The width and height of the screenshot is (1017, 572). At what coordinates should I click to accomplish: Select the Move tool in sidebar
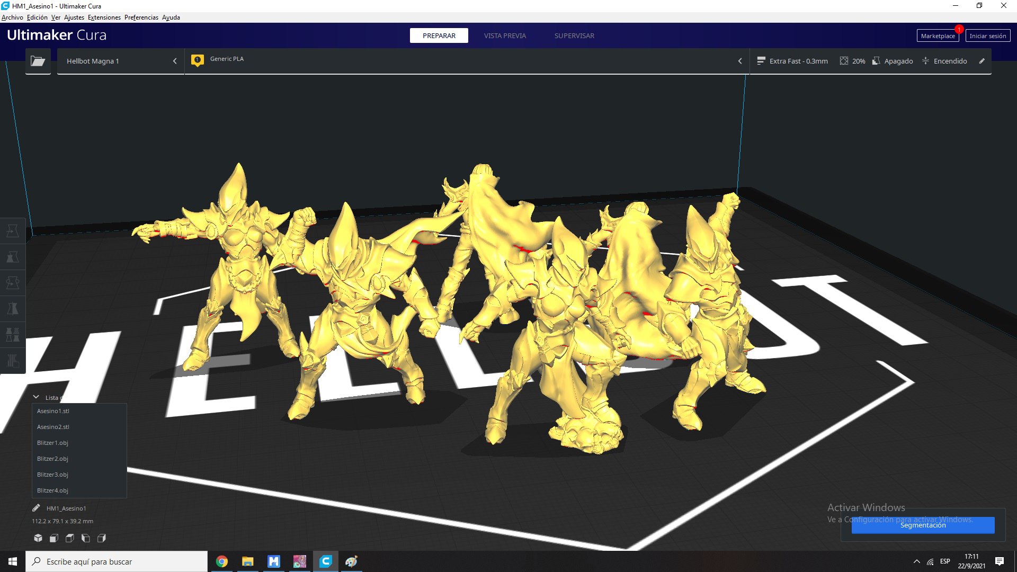[x=13, y=231]
